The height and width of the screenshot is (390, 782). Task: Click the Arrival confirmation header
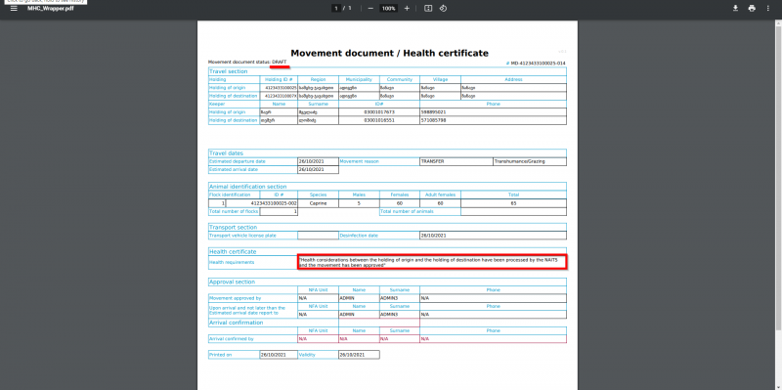(236, 323)
